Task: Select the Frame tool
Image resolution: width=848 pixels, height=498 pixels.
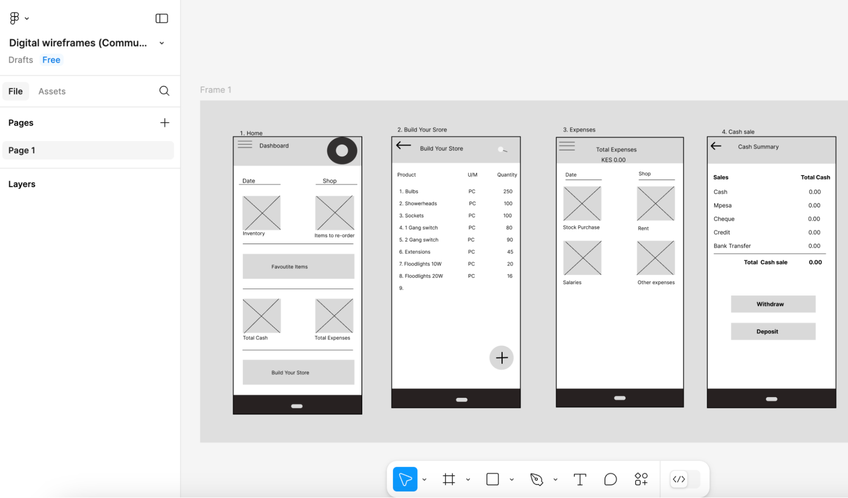Action: point(448,479)
